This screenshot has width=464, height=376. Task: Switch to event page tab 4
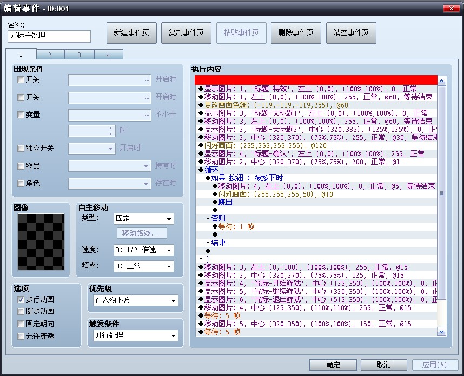click(x=109, y=55)
